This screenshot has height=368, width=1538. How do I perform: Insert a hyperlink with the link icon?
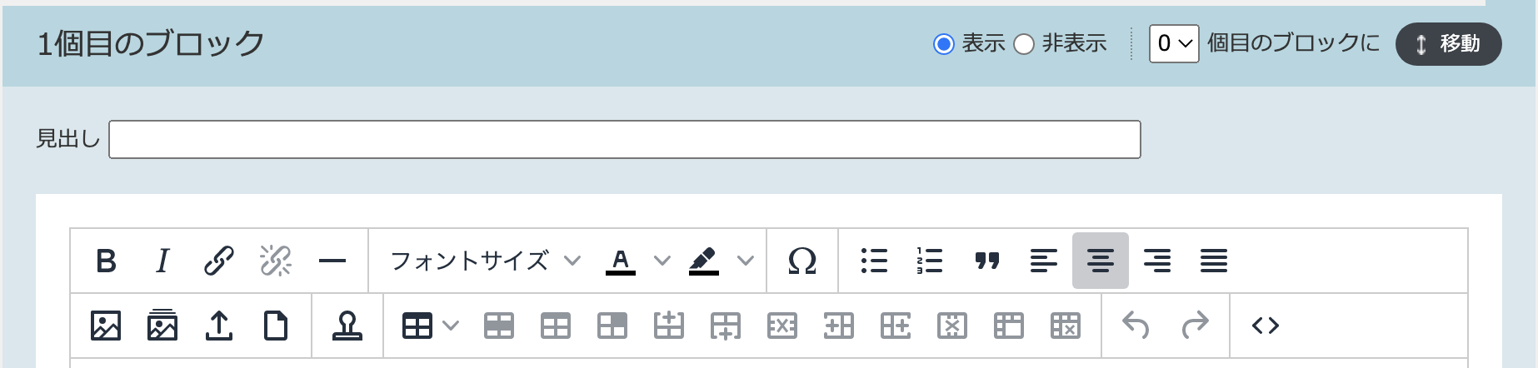(x=219, y=261)
